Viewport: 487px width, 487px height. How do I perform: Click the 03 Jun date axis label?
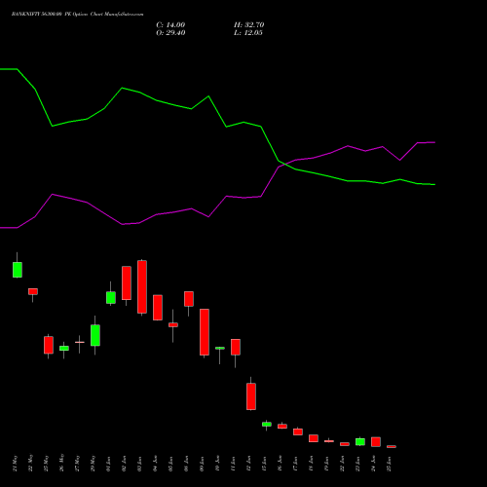pyautogui.click(x=139, y=464)
